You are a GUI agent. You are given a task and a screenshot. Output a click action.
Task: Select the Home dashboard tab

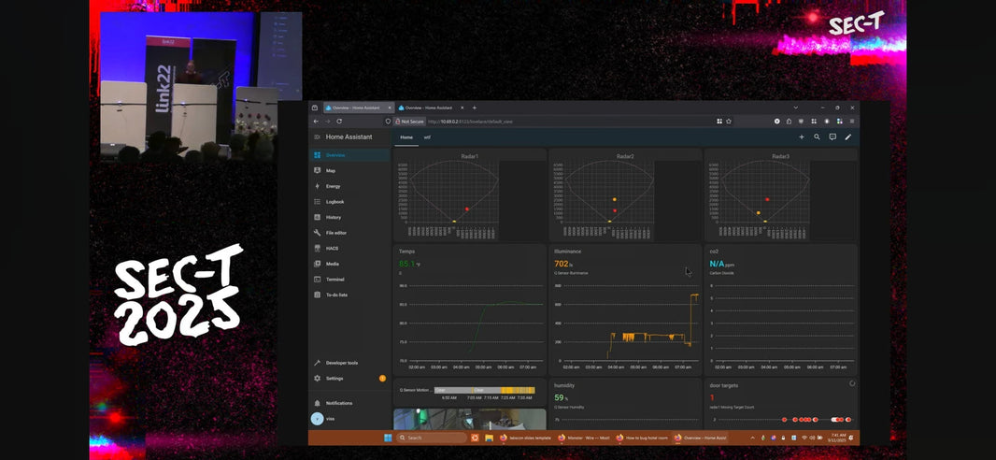coord(406,137)
